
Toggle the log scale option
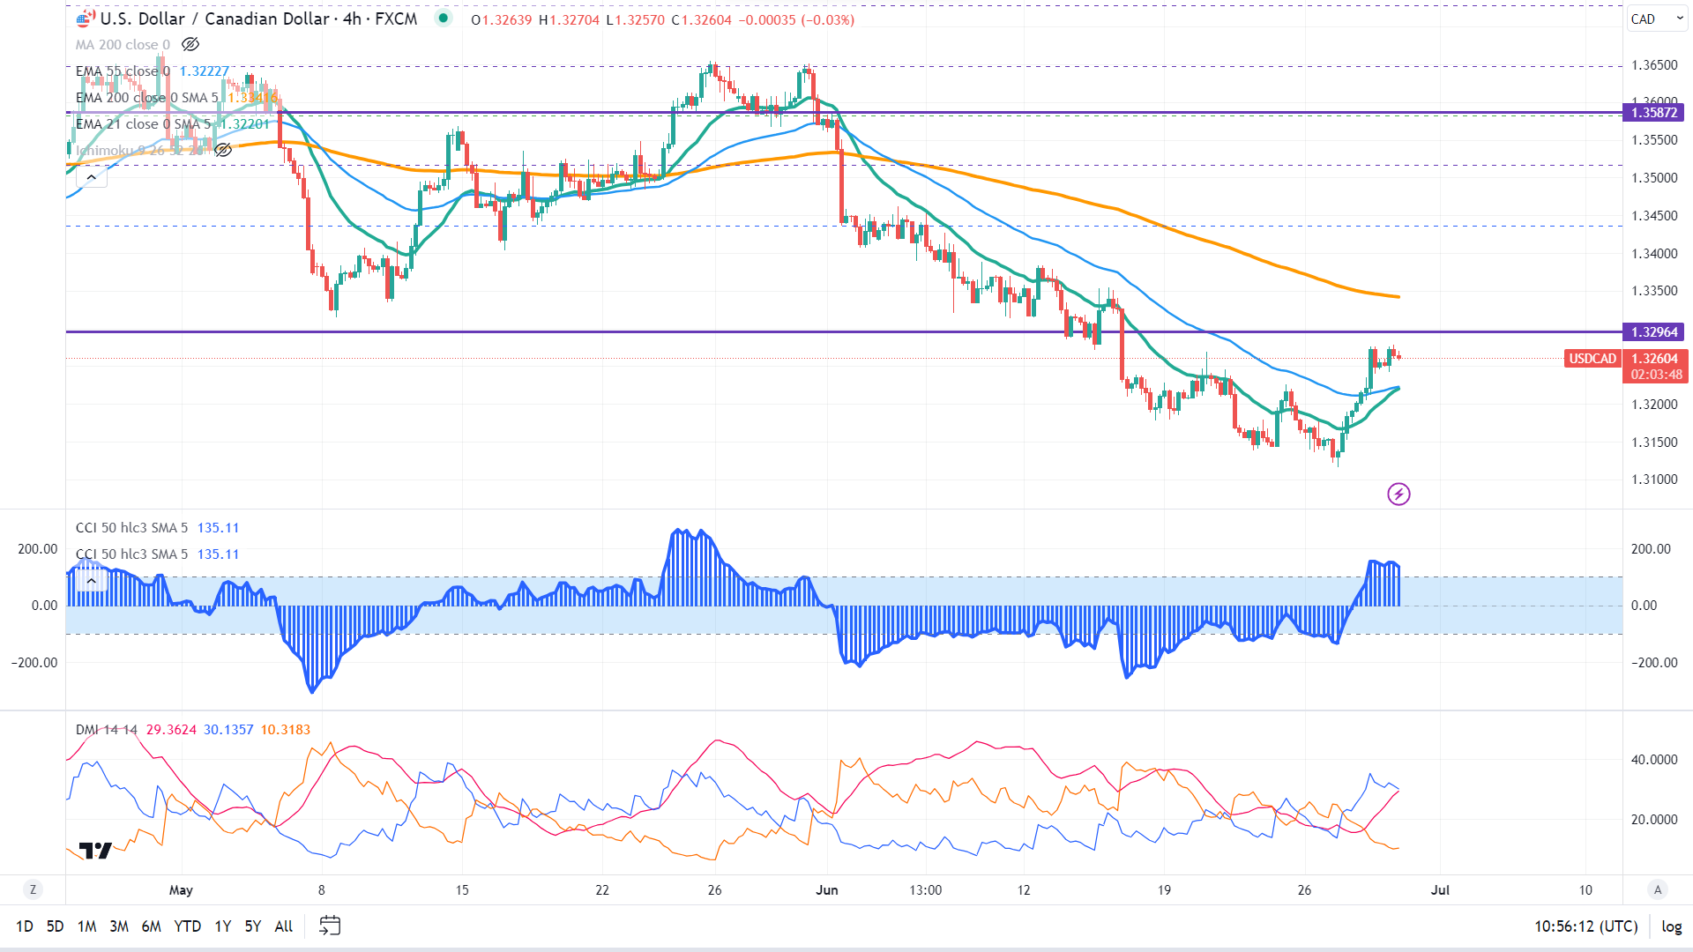1671,926
